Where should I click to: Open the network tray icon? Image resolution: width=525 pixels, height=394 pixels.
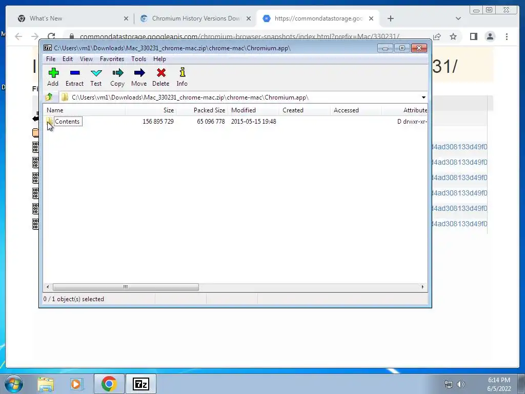coord(448,384)
